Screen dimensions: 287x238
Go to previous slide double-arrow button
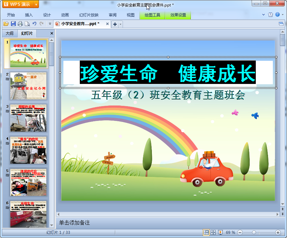[282, 209]
